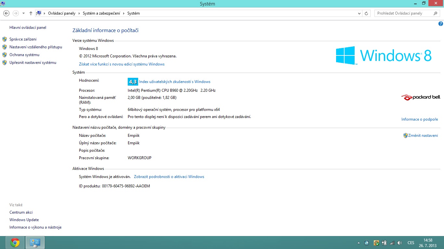Refresh the address bar location
Image resolution: width=444 pixels, height=249 pixels.
pos(367,13)
